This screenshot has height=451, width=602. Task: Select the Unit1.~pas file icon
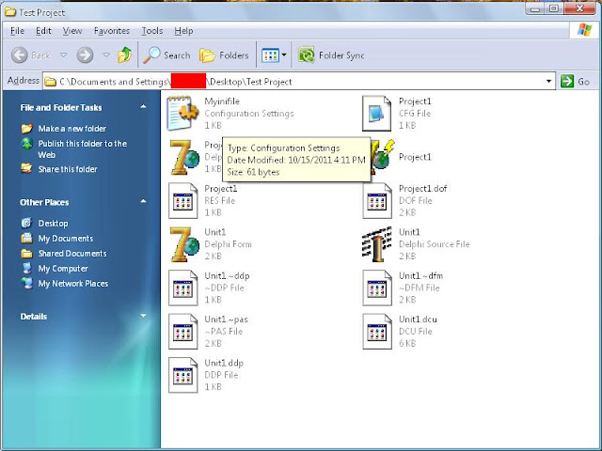tap(182, 332)
